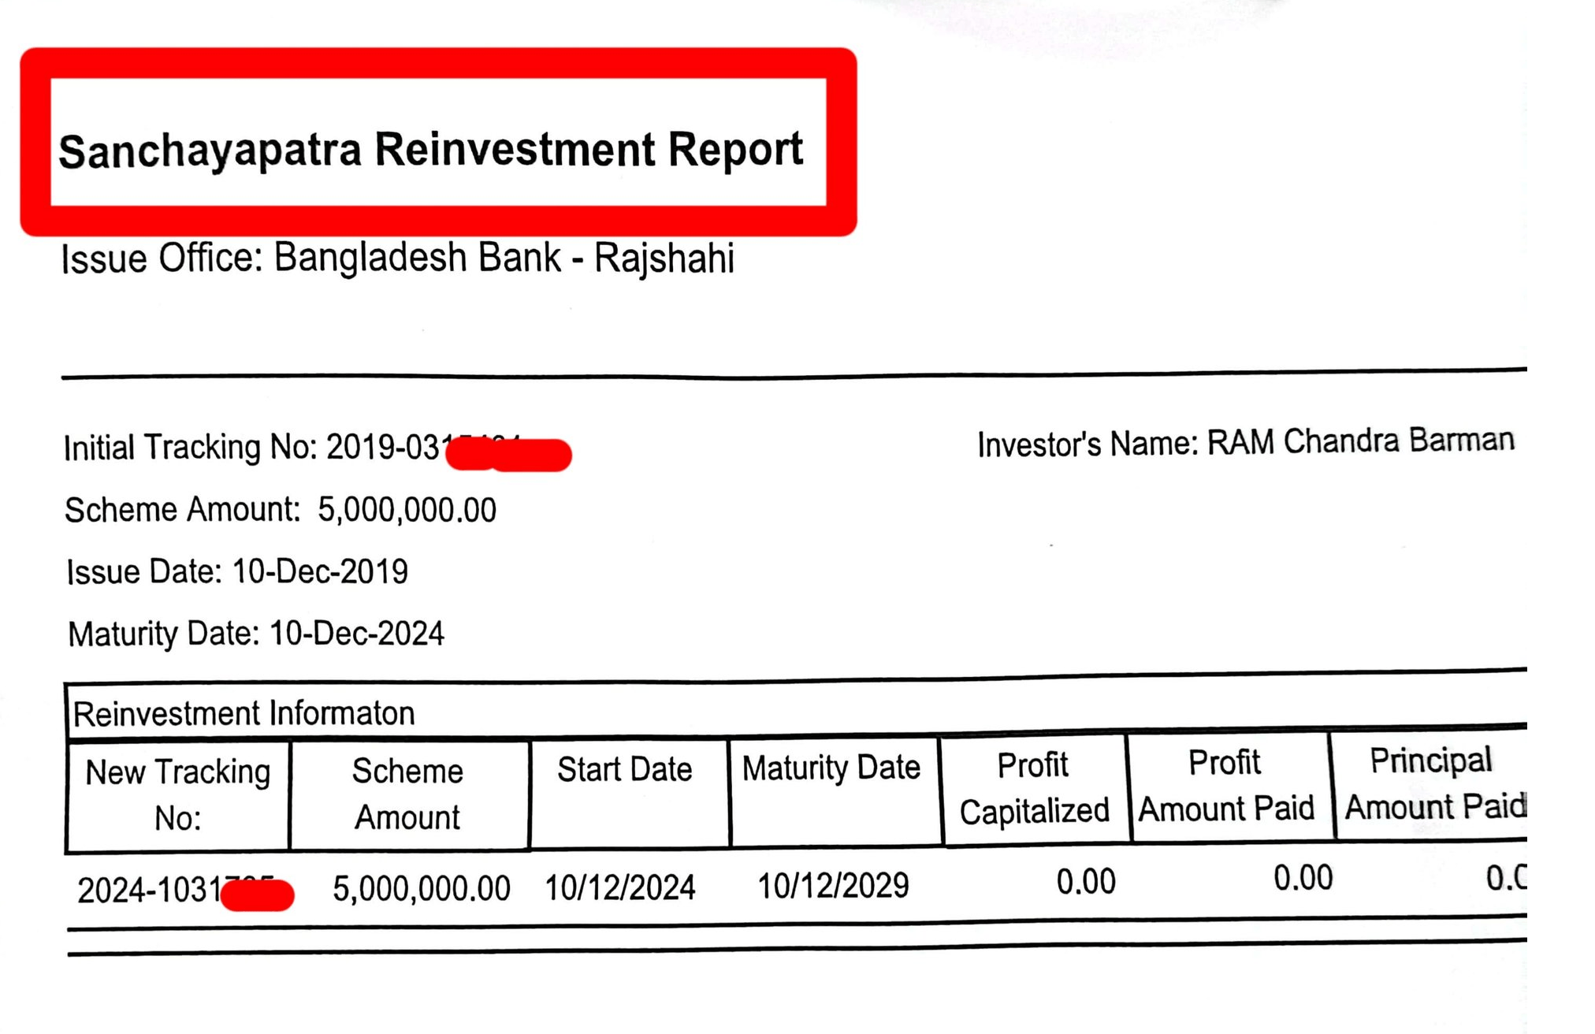Click the start date 10/12/2024 cell
The height and width of the screenshot is (1034, 1595).
[620, 887]
